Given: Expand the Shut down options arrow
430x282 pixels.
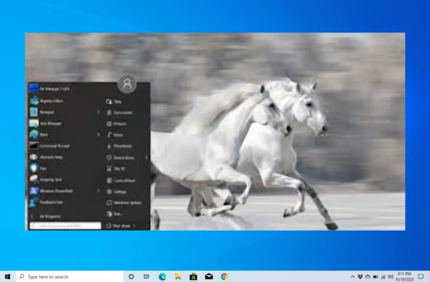Looking at the screenshot, I should coord(134,226).
